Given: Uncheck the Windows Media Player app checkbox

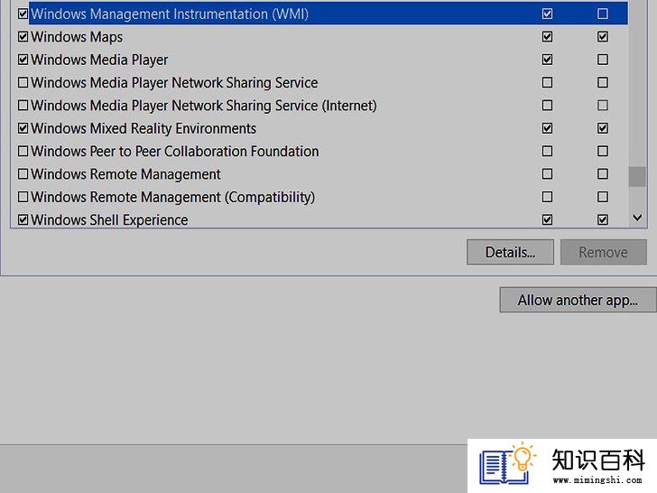Looking at the screenshot, I should coord(23,60).
